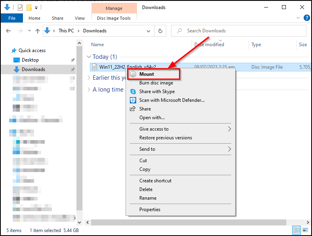Switch to the Home ribbon tab

(x=34, y=18)
